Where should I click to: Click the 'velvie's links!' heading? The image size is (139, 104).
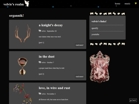pos(99,21)
